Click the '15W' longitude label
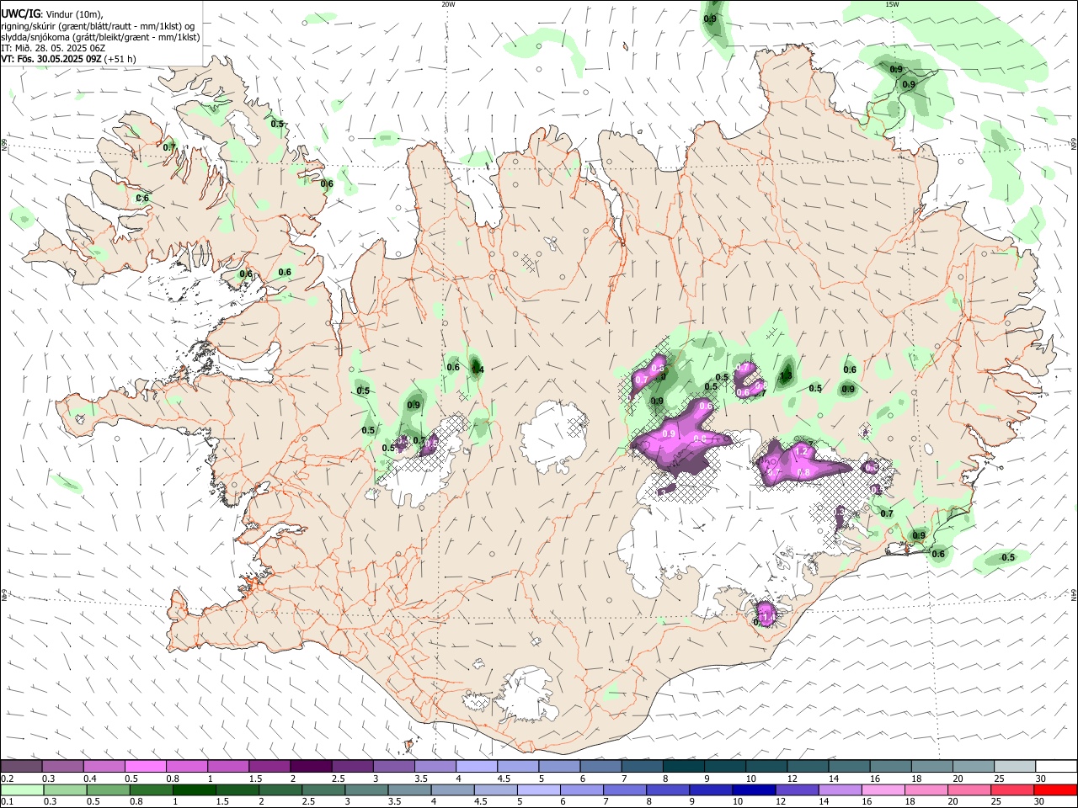This screenshot has height=808, width=1078. (x=892, y=4)
